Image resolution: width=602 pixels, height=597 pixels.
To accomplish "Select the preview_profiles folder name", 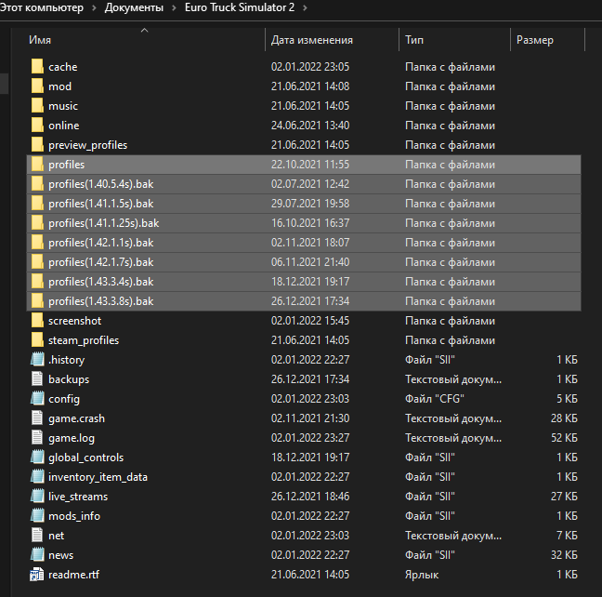I will [88, 145].
